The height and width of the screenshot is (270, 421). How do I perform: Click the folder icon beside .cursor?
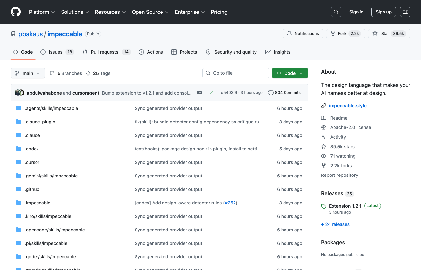[19, 162]
